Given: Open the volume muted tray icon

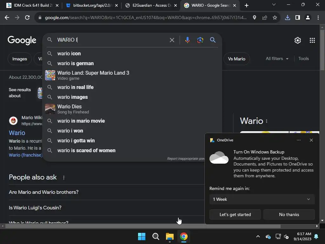Looking at the screenshot, I should pos(287,236).
